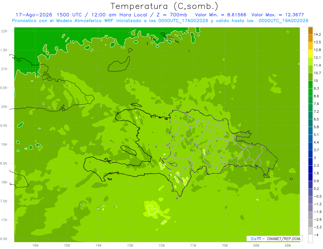323x249 pixels.
Task: Click the '68W' longitude axis label
Action: 288,246
